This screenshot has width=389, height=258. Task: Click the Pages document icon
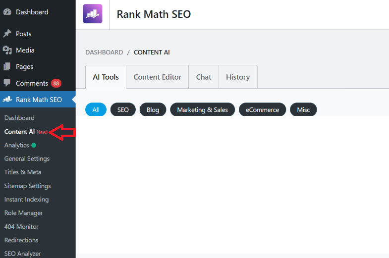[x=7, y=66]
